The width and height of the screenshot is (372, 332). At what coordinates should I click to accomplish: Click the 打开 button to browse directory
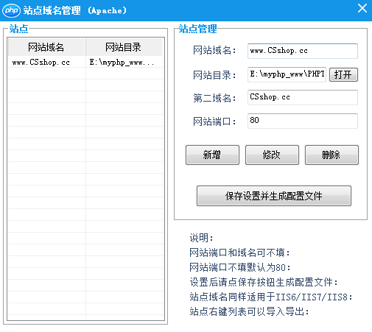click(343, 74)
